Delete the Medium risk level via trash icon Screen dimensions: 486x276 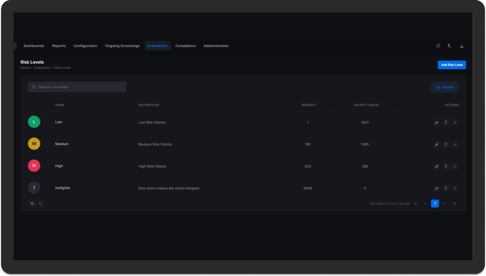(x=446, y=144)
